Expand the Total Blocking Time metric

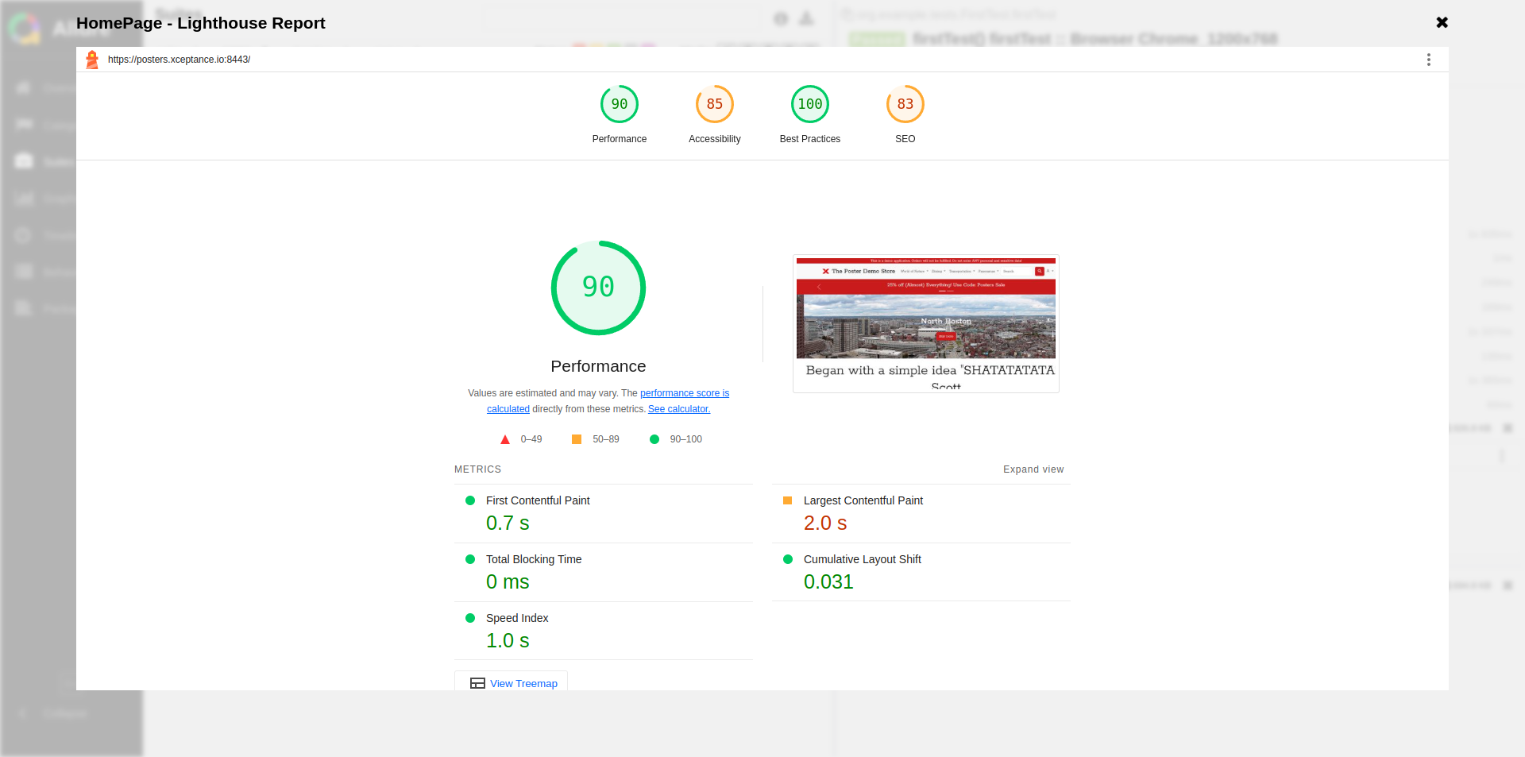click(534, 560)
